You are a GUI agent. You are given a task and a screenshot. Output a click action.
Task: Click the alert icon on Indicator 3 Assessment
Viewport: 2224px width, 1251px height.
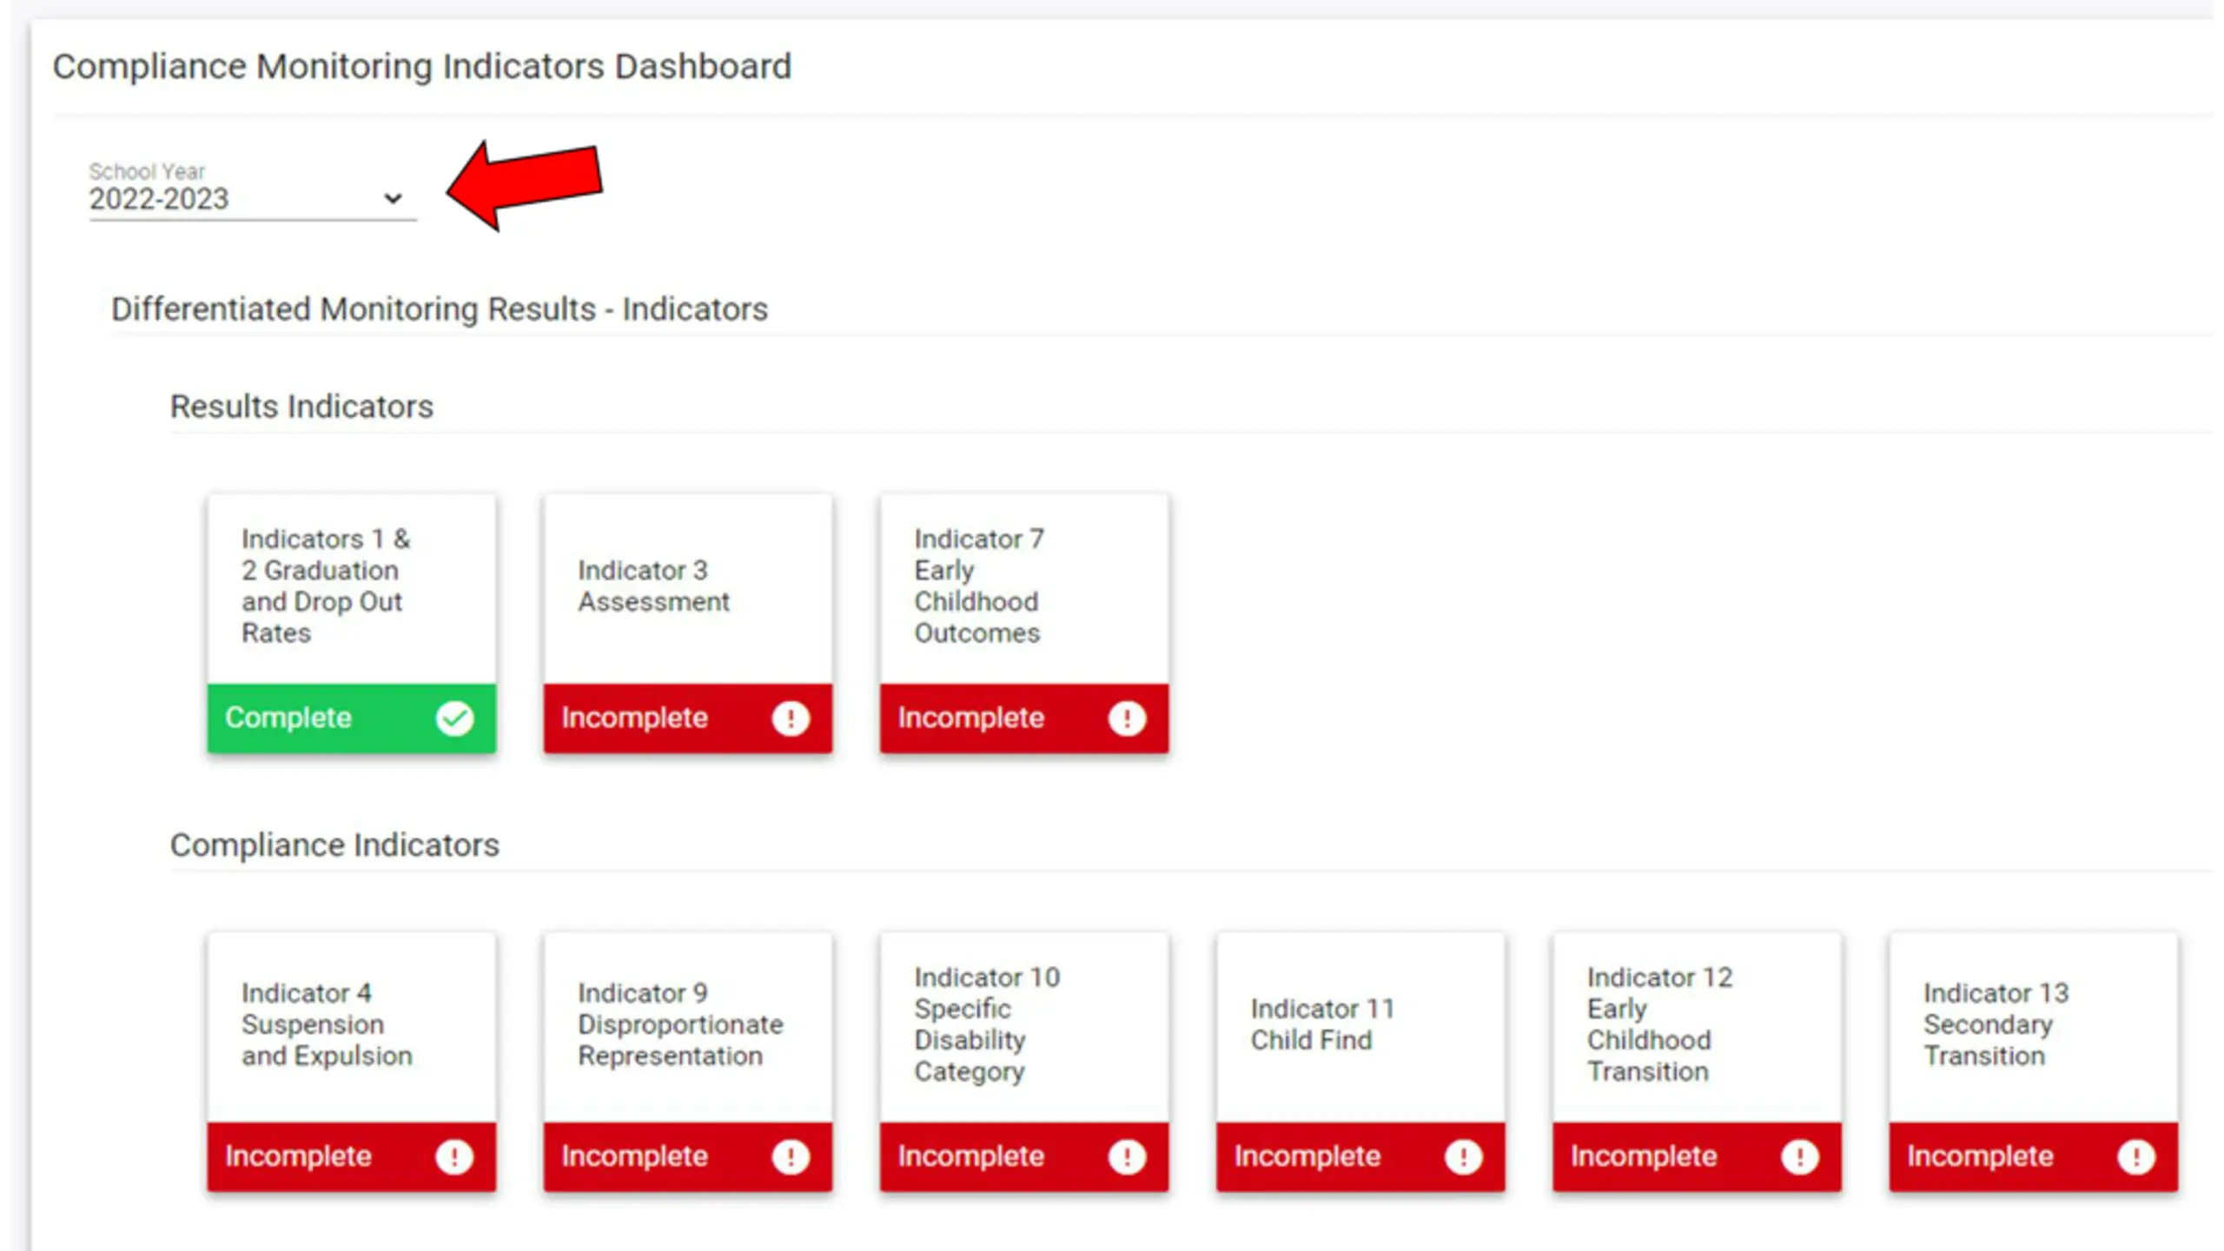[x=791, y=718]
